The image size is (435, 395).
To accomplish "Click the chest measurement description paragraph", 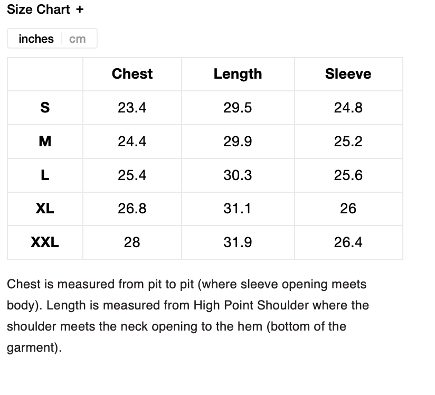I will [x=187, y=316].
